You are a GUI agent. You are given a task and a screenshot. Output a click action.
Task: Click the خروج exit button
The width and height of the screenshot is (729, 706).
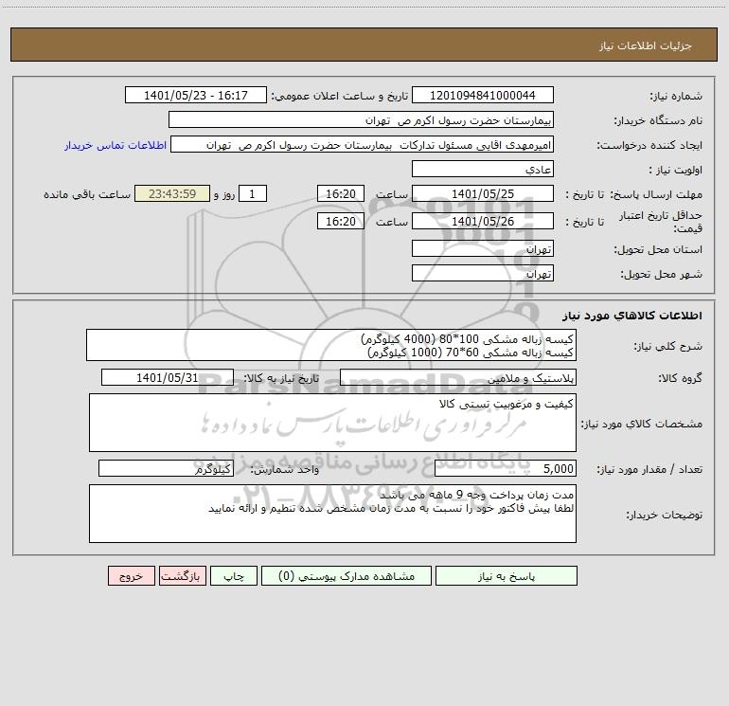click(x=131, y=576)
